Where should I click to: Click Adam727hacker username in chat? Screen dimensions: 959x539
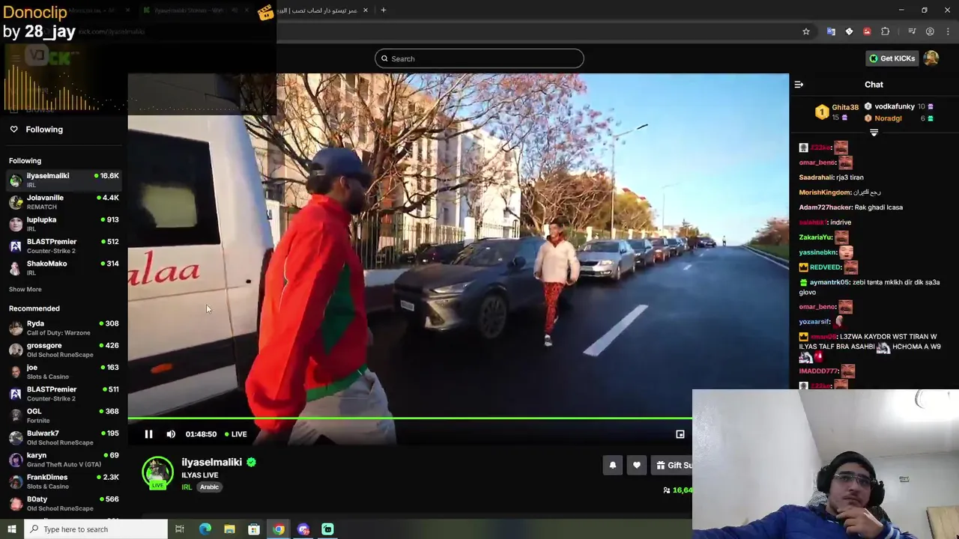coord(826,207)
